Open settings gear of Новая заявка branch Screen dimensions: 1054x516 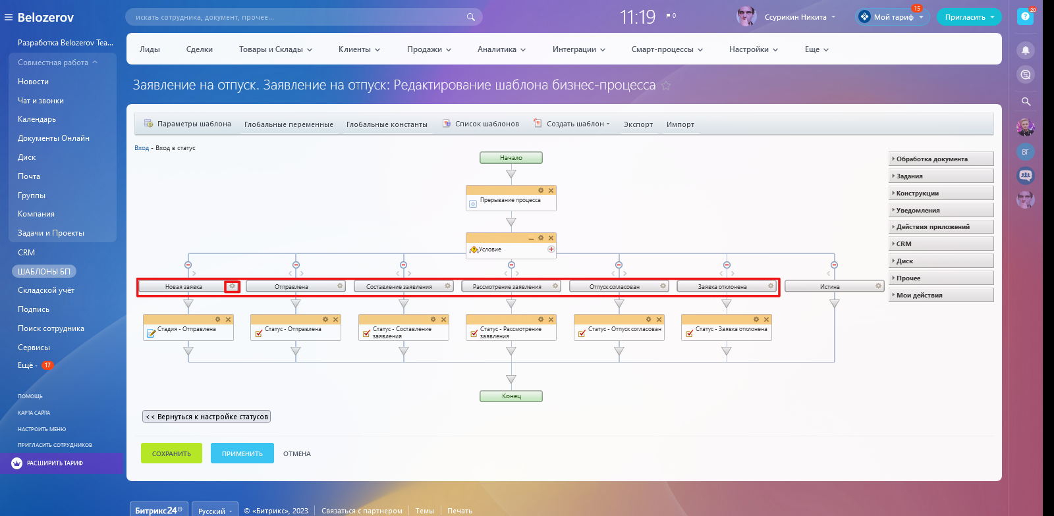coord(233,286)
